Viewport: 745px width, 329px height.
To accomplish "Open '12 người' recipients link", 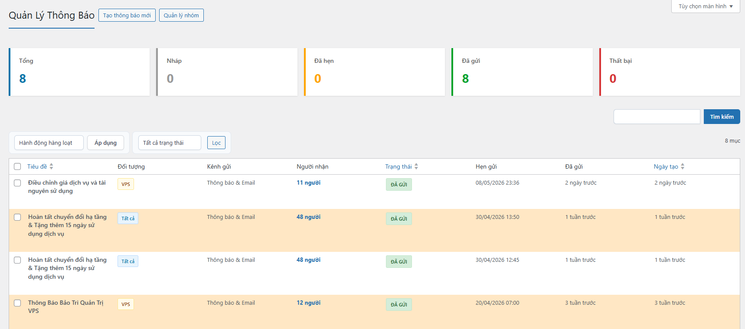I will [308, 303].
